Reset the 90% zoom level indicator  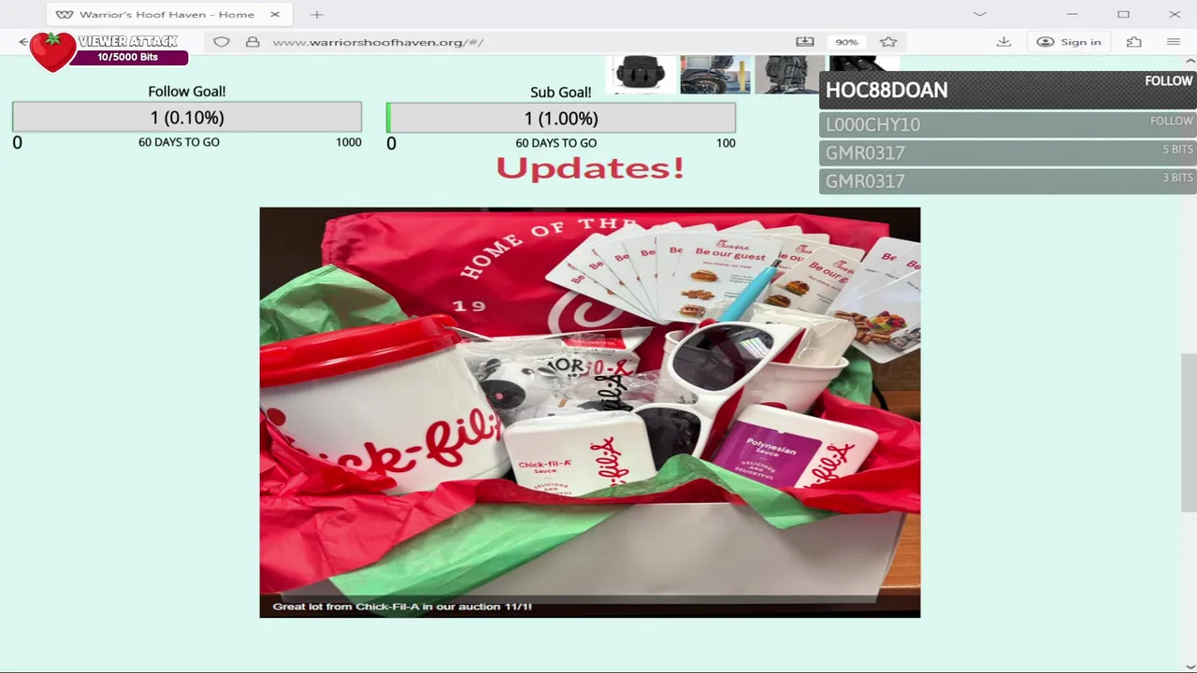pos(846,42)
